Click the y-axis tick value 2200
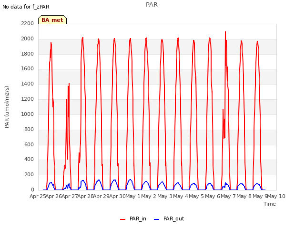 pyautogui.click(x=28, y=23)
